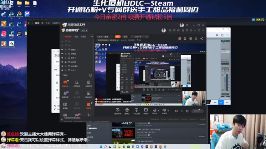Open hamburger menu in 互动工具 title bar

point(187,25)
